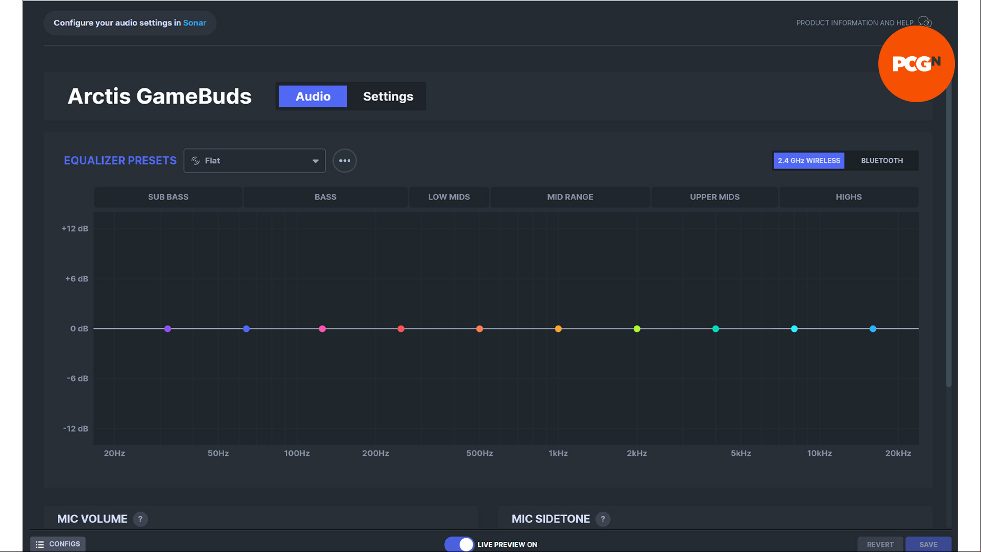Click the Mic Volume heading

92,519
